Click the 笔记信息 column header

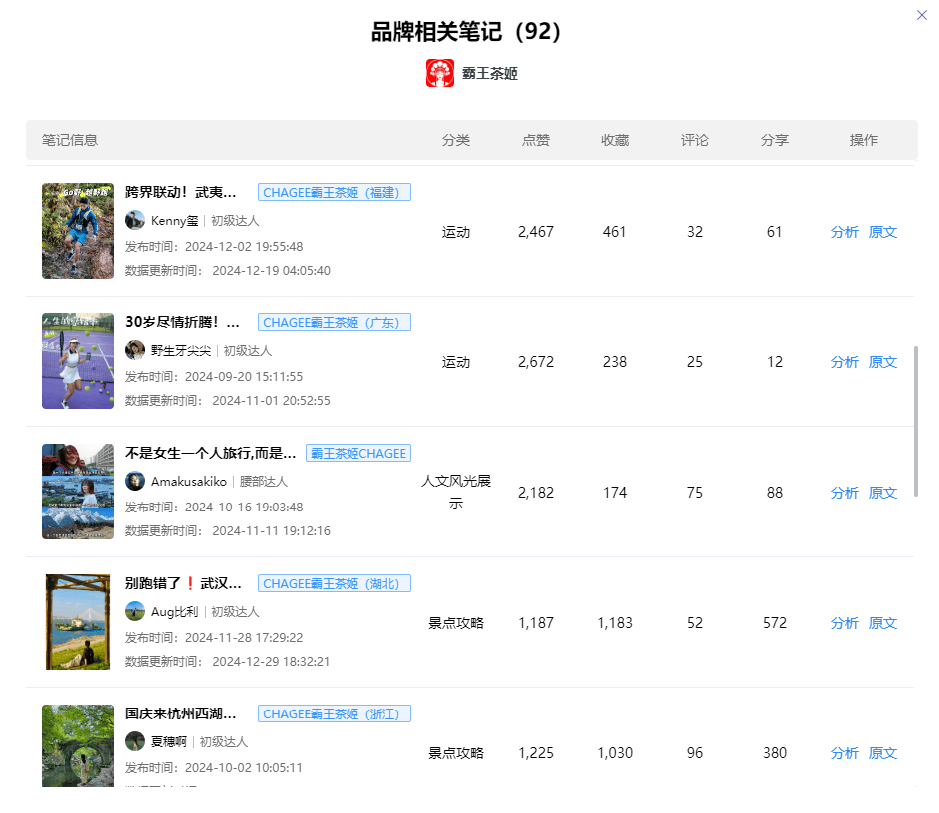(70, 140)
